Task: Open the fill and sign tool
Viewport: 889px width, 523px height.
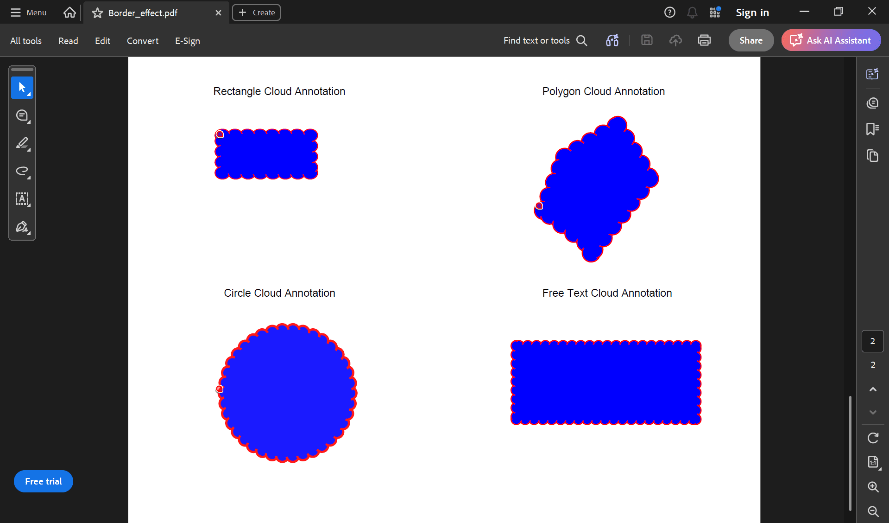Action: click(22, 227)
